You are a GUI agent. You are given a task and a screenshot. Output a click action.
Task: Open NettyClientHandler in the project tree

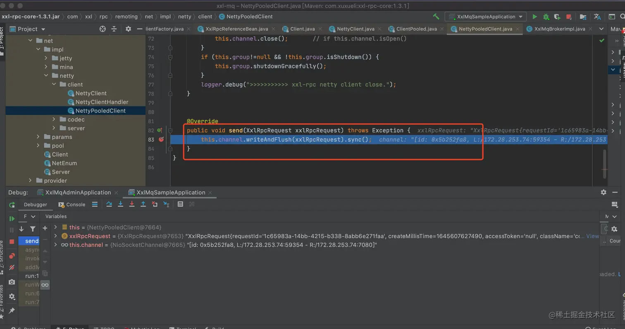coord(102,102)
